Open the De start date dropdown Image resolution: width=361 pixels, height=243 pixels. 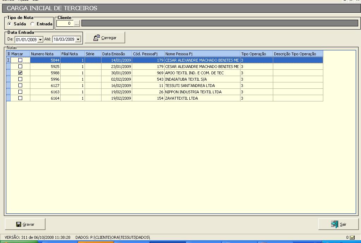[x=40, y=39]
